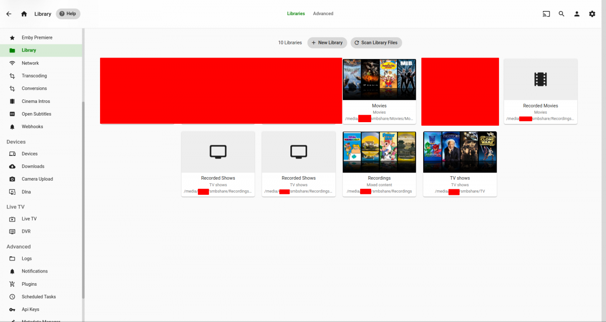Click the key icon for Api Keys
606x322 pixels.
[12, 309]
